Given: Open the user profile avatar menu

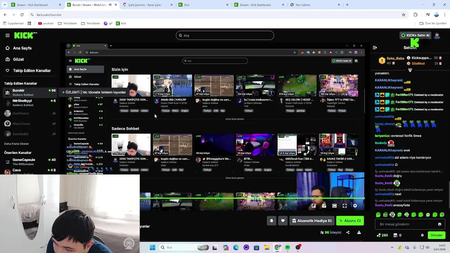Looking at the screenshot, I should pos(437,35).
